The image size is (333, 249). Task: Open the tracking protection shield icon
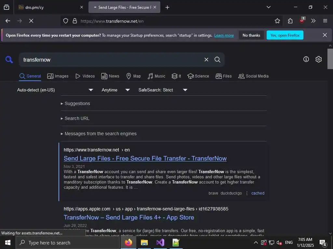[x=66, y=21]
